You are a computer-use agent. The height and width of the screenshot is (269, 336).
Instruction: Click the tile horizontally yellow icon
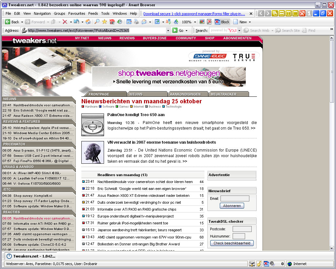282,13
